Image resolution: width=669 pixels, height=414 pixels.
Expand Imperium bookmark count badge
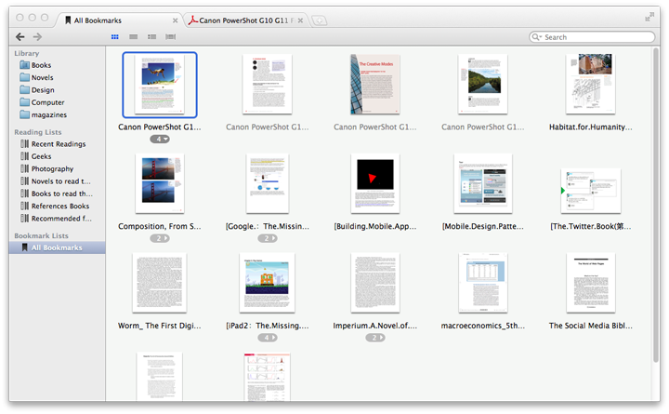click(x=375, y=338)
